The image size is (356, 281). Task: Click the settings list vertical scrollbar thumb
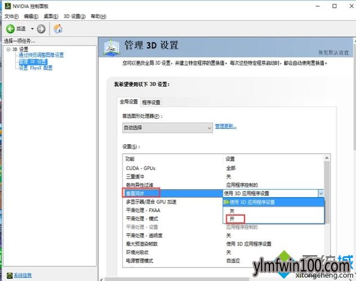327,192
